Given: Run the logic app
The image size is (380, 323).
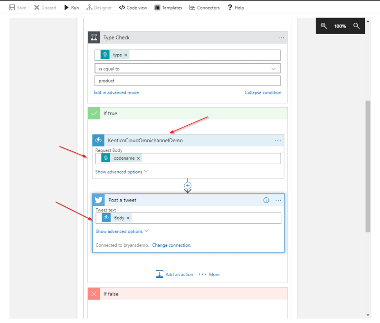Looking at the screenshot, I should 72,8.
